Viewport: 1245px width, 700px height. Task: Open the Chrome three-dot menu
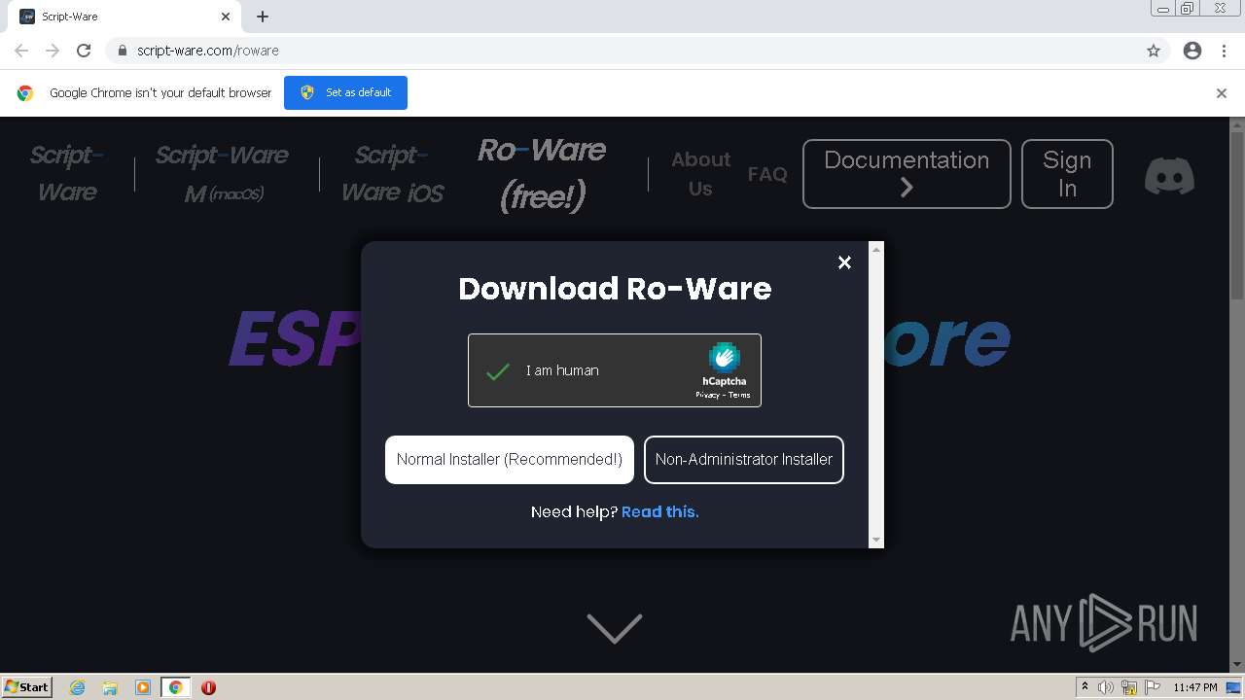pos(1224,51)
